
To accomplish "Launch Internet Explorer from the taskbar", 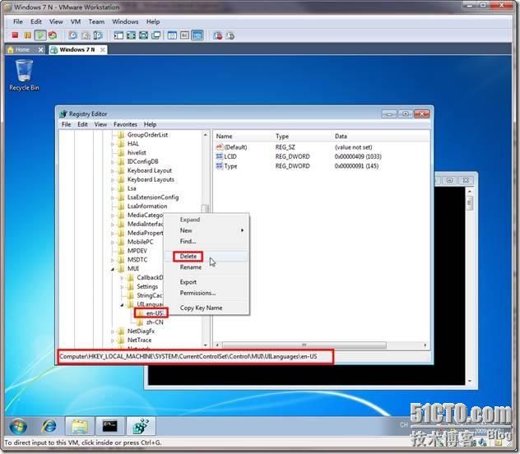I will [49, 426].
